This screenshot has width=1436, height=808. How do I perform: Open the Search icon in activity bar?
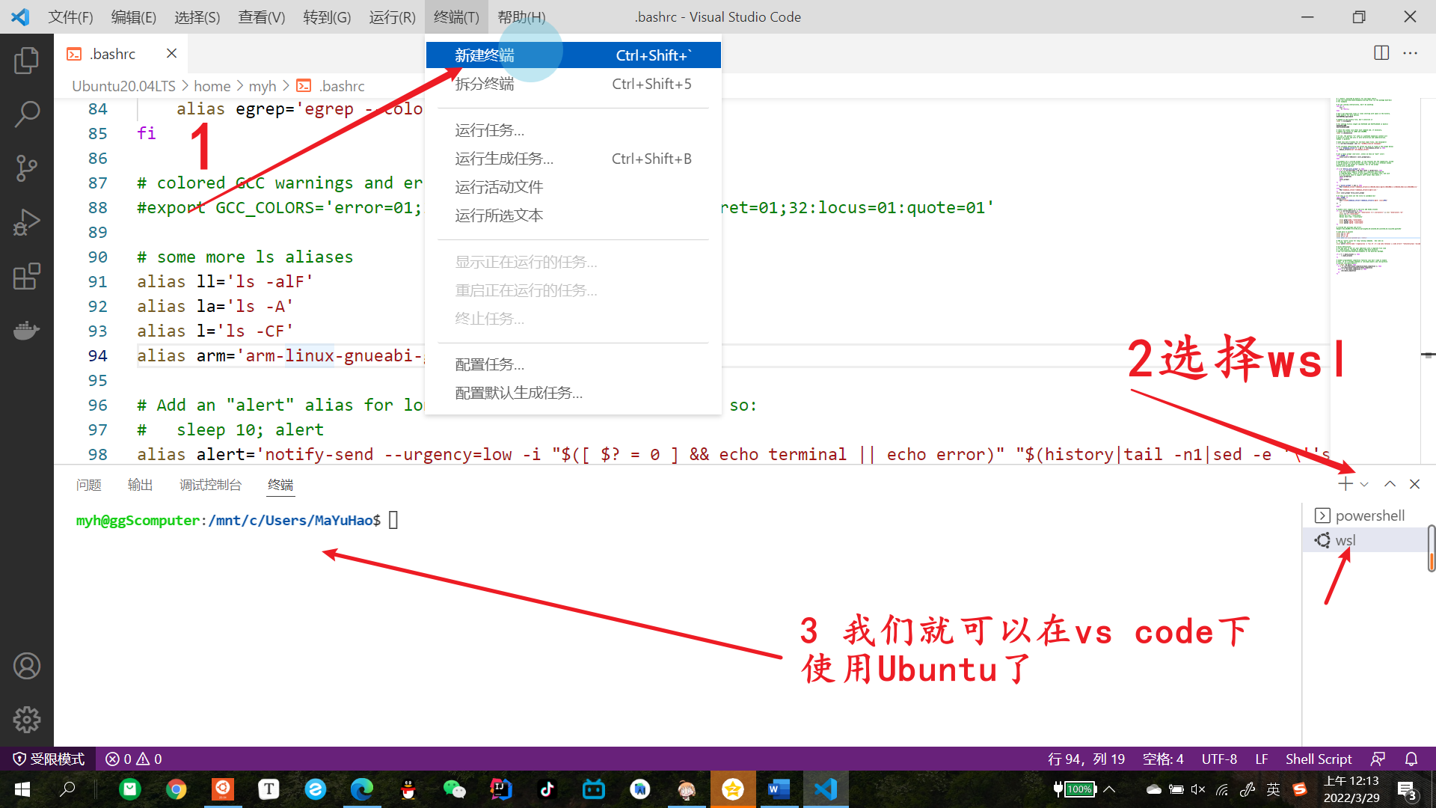(x=27, y=114)
